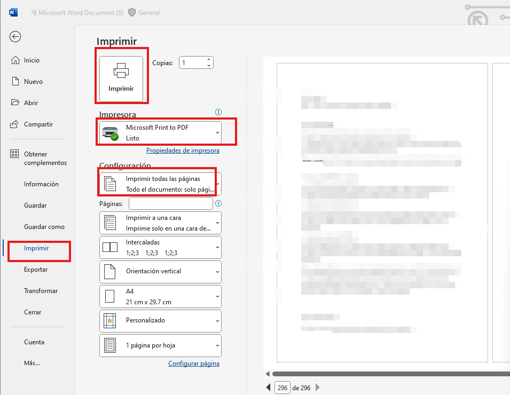Select Exportar in the sidebar
510x395 pixels.
36,270
